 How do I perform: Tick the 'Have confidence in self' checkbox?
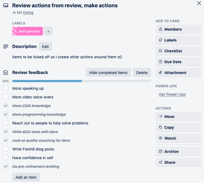(x=6, y=158)
